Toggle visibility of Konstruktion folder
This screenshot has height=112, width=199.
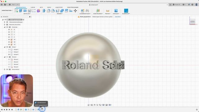pos(7,69)
